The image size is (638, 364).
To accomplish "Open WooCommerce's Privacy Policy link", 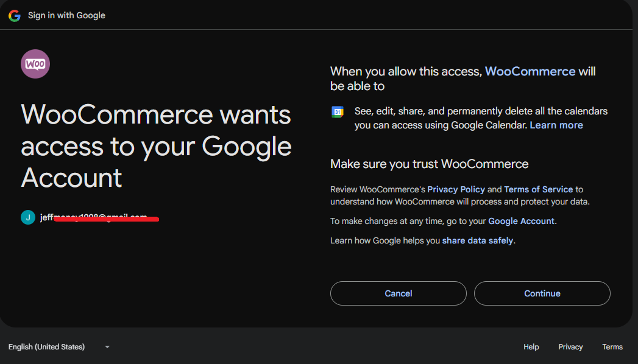I will click(456, 189).
